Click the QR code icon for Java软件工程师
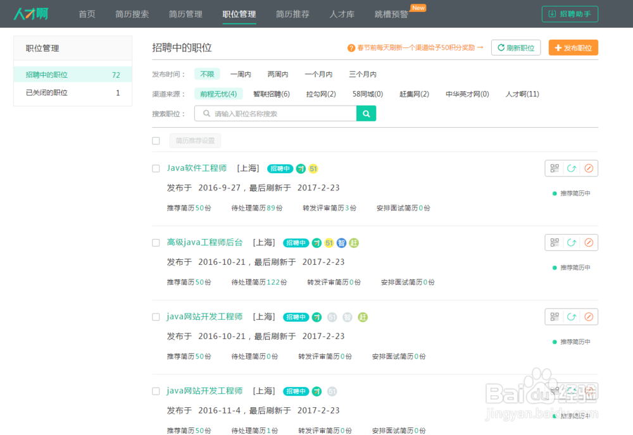 (555, 168)
